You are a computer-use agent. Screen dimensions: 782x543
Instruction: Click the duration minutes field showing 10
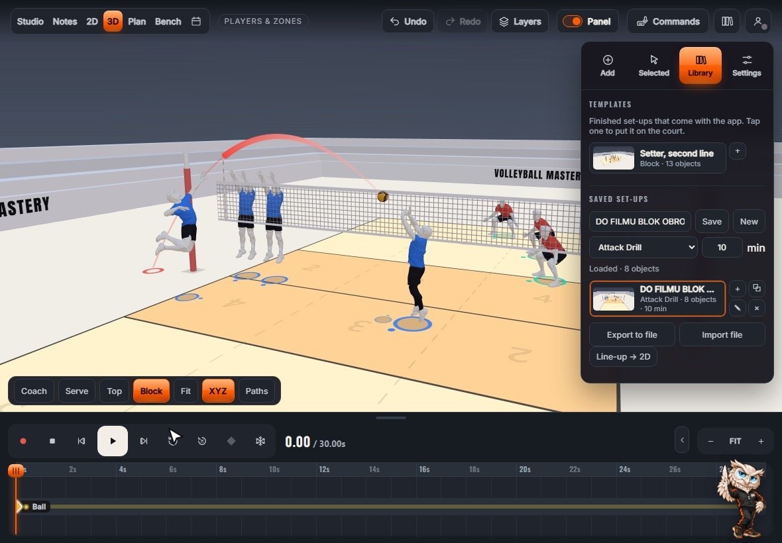point(722,248)
